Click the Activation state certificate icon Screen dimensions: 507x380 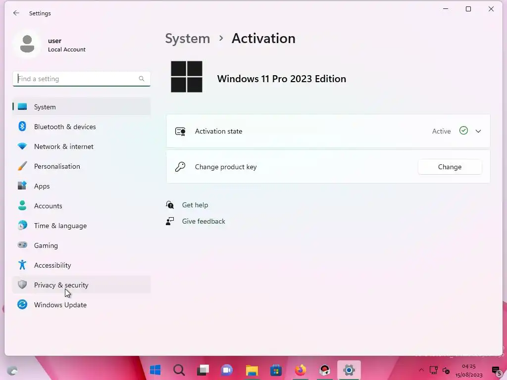coord(180,131)
